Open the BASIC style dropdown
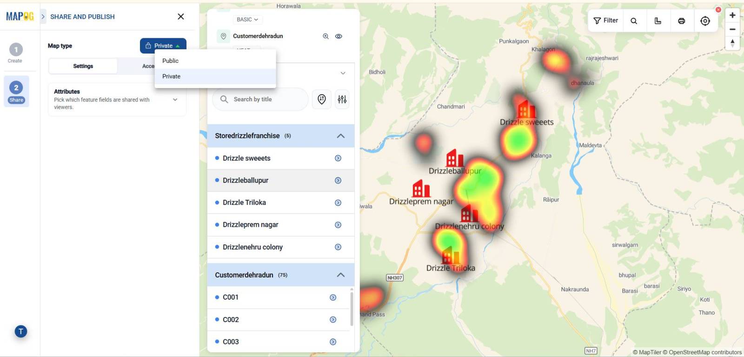Viewport: 744px width, 357px height. 247,20
